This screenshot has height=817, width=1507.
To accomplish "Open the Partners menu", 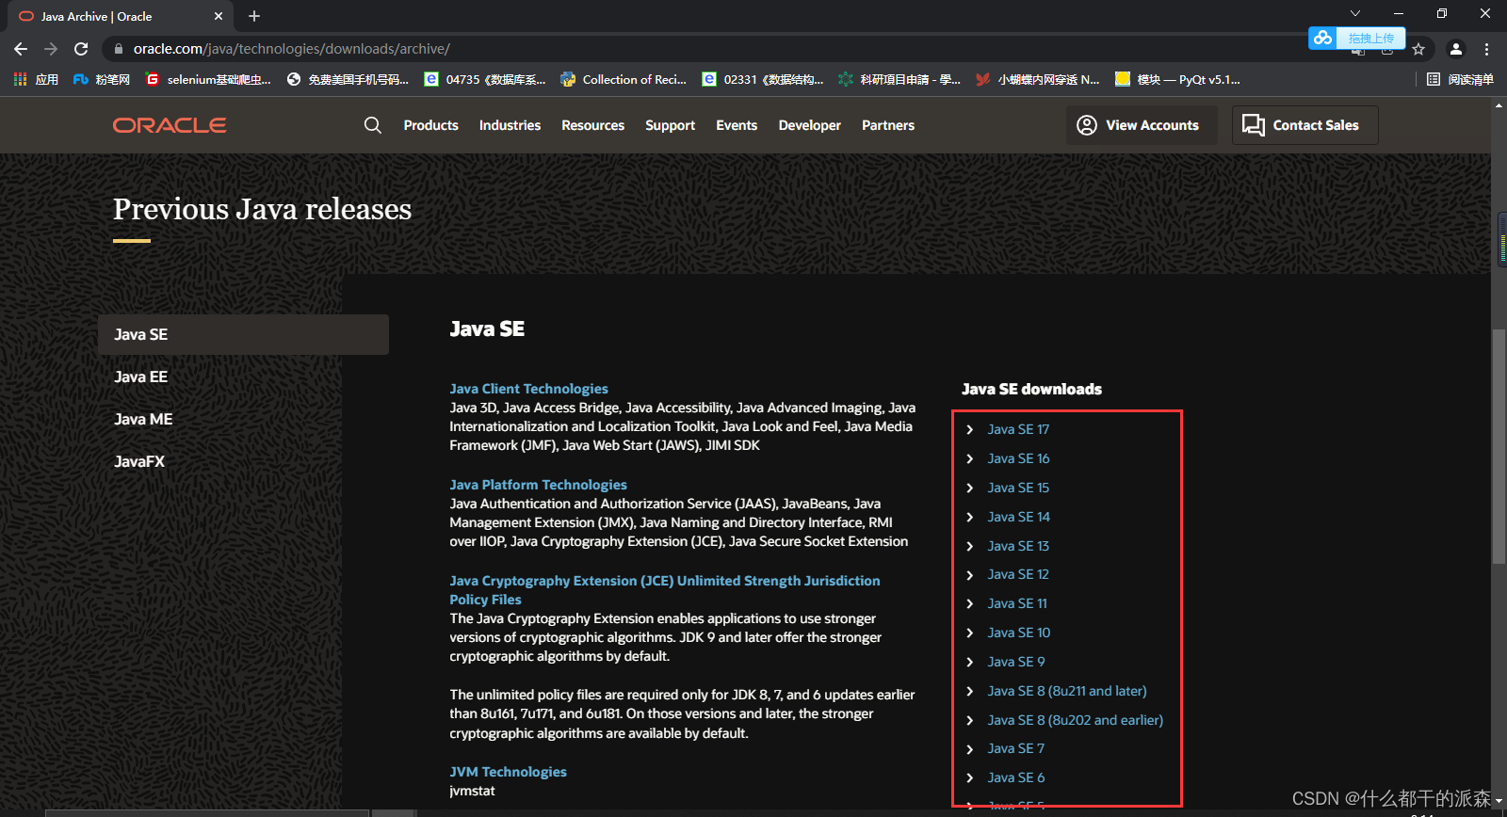I will click(888, 125).
